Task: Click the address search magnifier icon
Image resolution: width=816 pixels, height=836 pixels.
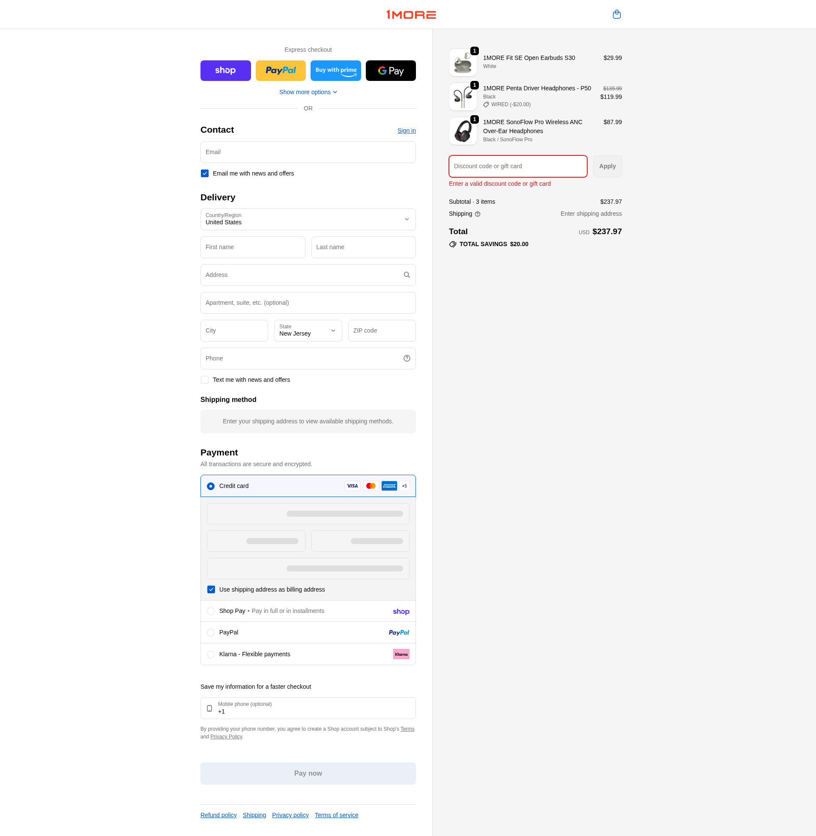Action: click(x=406, y=274)
